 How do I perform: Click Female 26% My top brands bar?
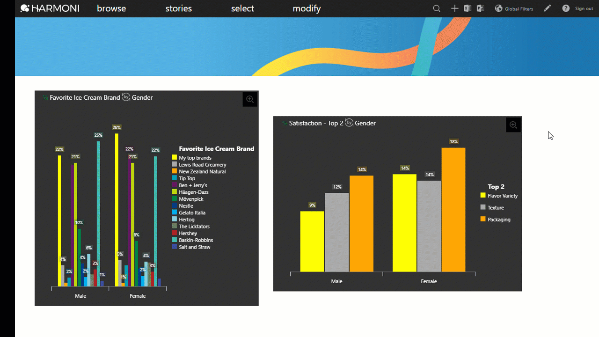(117, 210)
